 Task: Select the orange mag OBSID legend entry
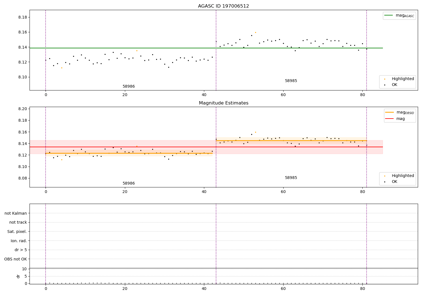coord(400,112)
